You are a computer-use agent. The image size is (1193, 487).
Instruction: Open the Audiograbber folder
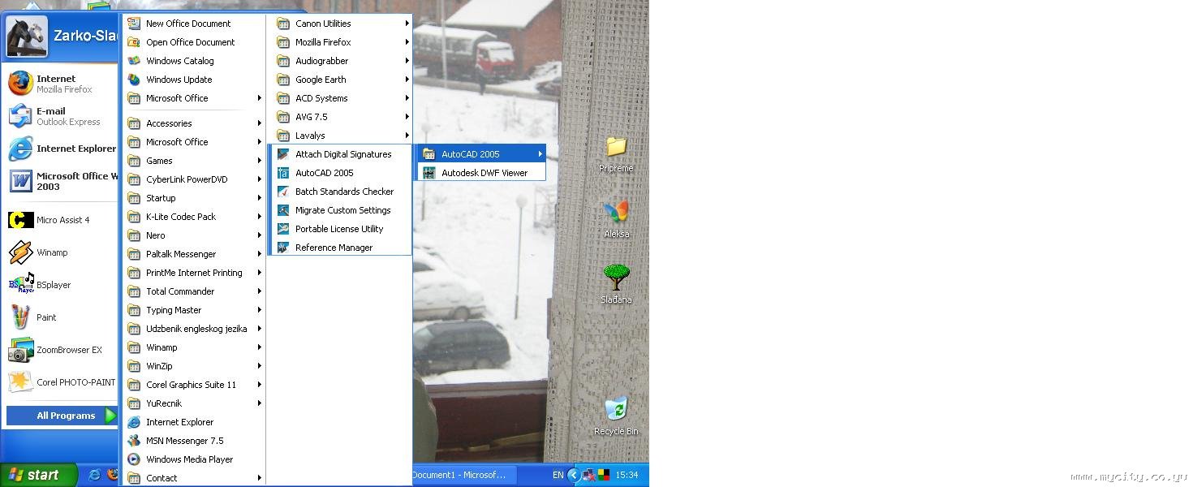pyautogui.click(x=342, y=61)
